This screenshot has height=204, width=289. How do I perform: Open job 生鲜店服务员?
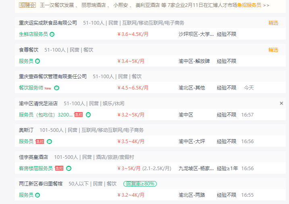click(x=33, y=34)
